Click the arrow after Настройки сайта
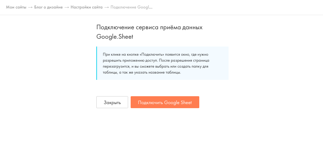The width and height of the screenshot is (323, 155). point(106,8)
